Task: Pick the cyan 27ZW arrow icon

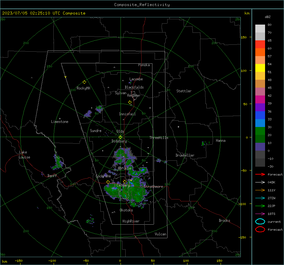Action: point(260,198)
